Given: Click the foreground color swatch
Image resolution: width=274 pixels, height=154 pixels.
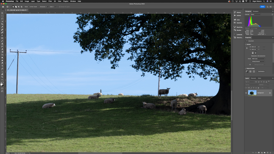Looking at the screenshot, I should pos(1,84).
